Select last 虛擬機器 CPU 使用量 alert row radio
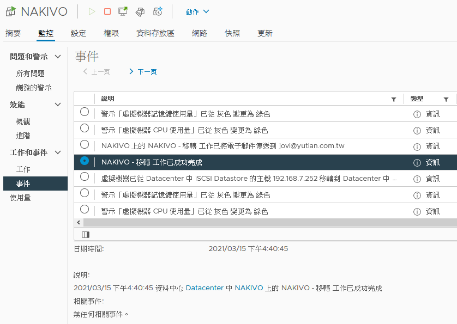 [85, 209]
